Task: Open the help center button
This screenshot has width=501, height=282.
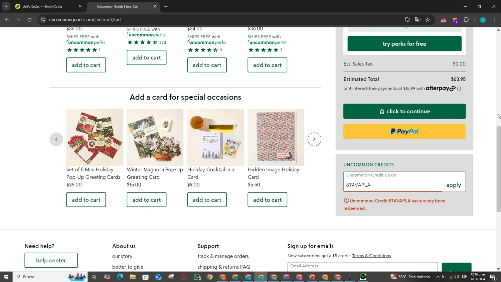Action: click(x=51, y=260)
